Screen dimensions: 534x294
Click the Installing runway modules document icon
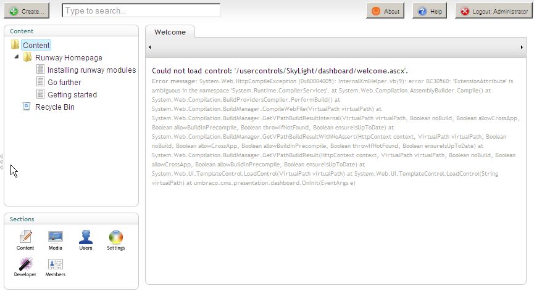click(40, 69)
